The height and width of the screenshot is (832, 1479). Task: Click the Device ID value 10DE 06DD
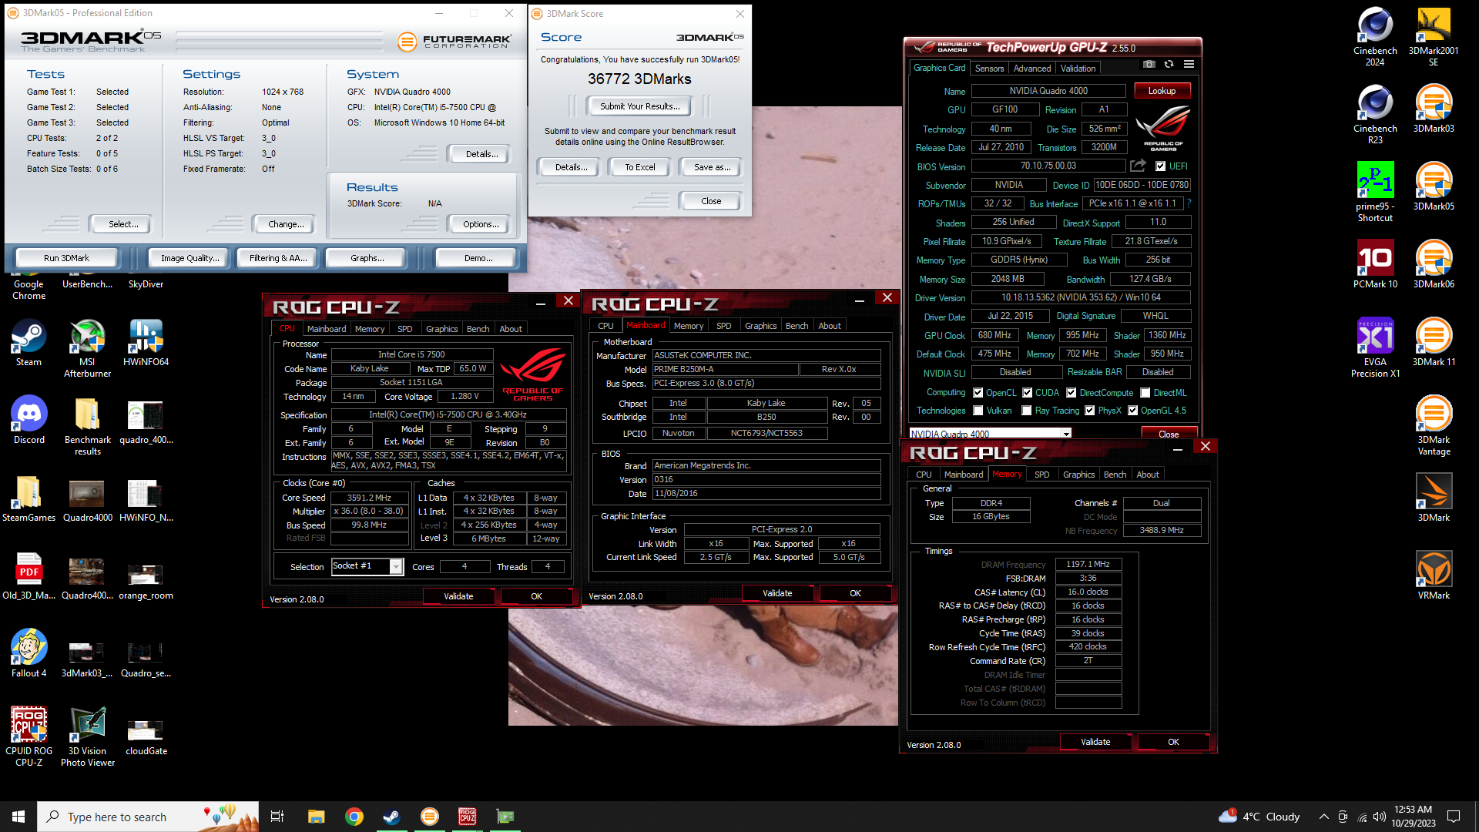[1142, 185]
